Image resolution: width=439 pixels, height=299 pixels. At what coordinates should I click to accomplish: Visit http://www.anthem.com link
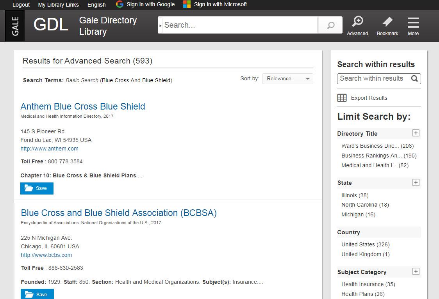[50, 149]
